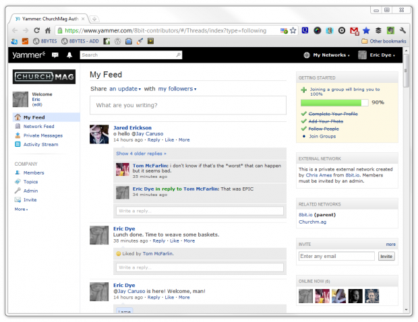Like the 'Lunch done' post
This screenshot has width=418, height=322.
click(x=175, y=240)
